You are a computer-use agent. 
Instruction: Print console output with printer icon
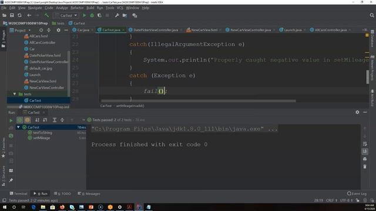[x=365, y=159]
